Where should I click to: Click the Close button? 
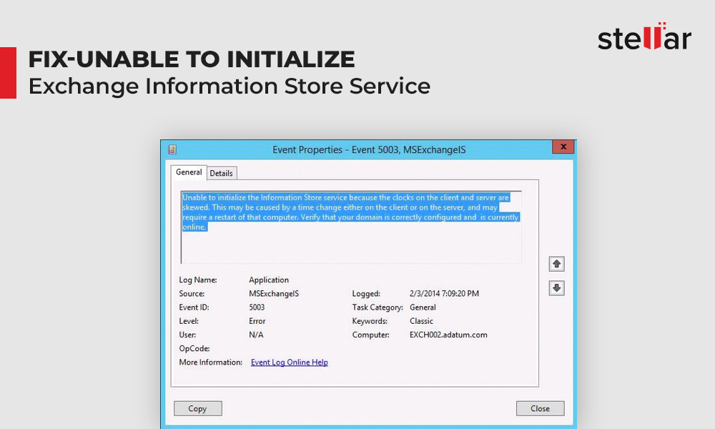click(x=541, y=408)
